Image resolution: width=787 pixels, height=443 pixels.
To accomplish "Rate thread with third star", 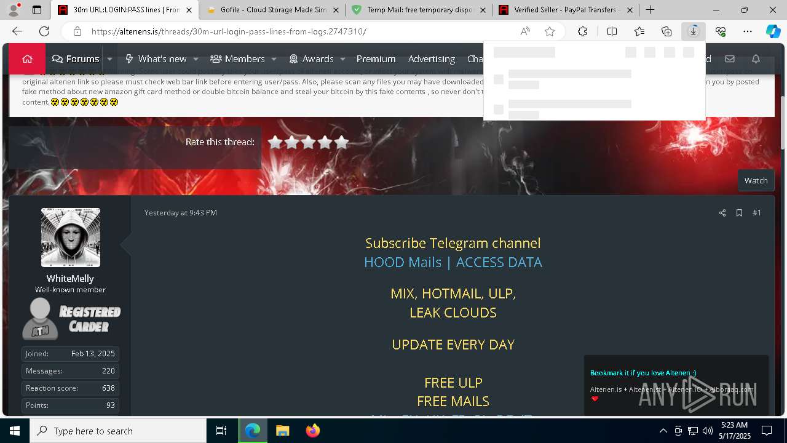I will (308, 142).
